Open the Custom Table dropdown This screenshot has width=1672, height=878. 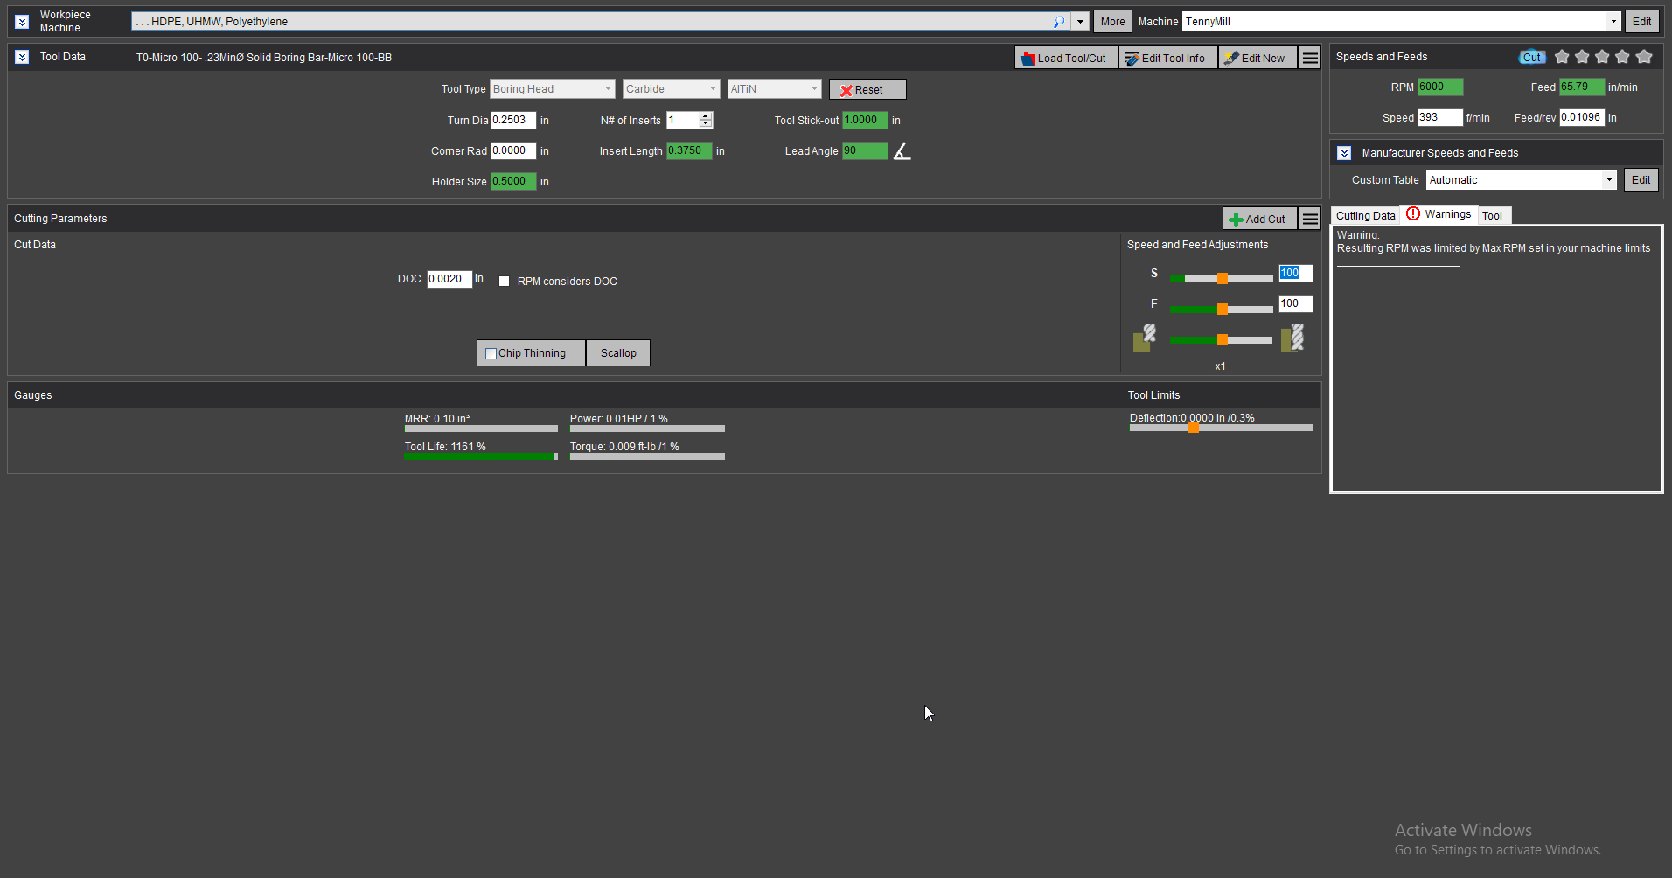click(1608, 180)
